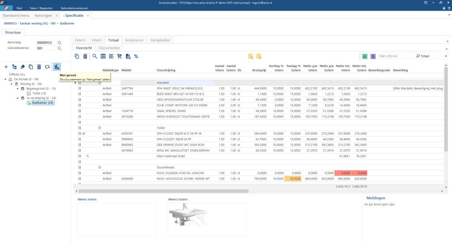Delete rows with Overzicht trash icon
The width and height of the screenshot is (452, 247).
[85, 56]
